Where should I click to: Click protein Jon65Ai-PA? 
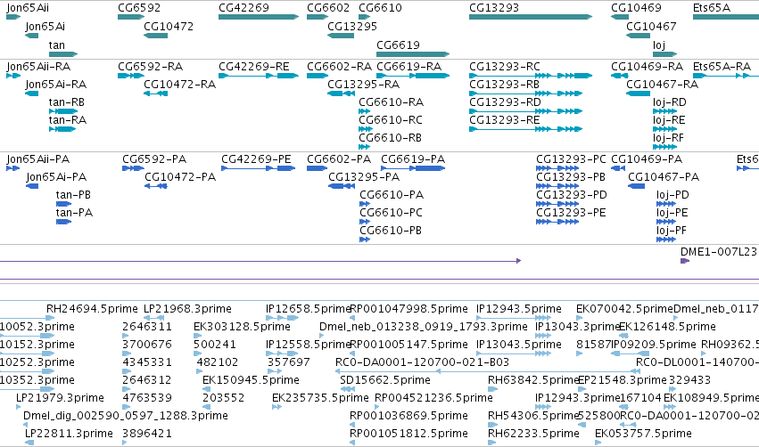[56, 177]
